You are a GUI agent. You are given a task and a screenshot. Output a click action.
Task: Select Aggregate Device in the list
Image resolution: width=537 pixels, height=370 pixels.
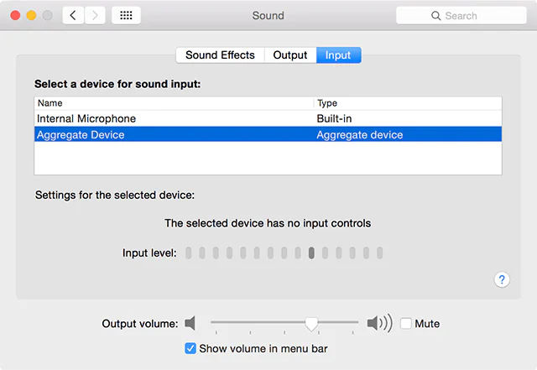coord(81,134)
